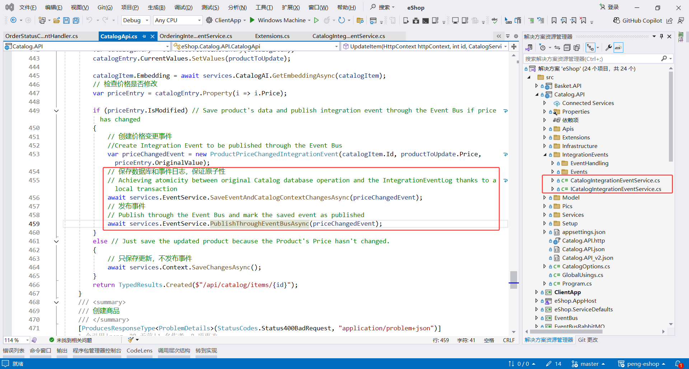Toggle auto-hide pin on Solution Explorer
This screenshot has width=689, height=369.
[661, 36]
